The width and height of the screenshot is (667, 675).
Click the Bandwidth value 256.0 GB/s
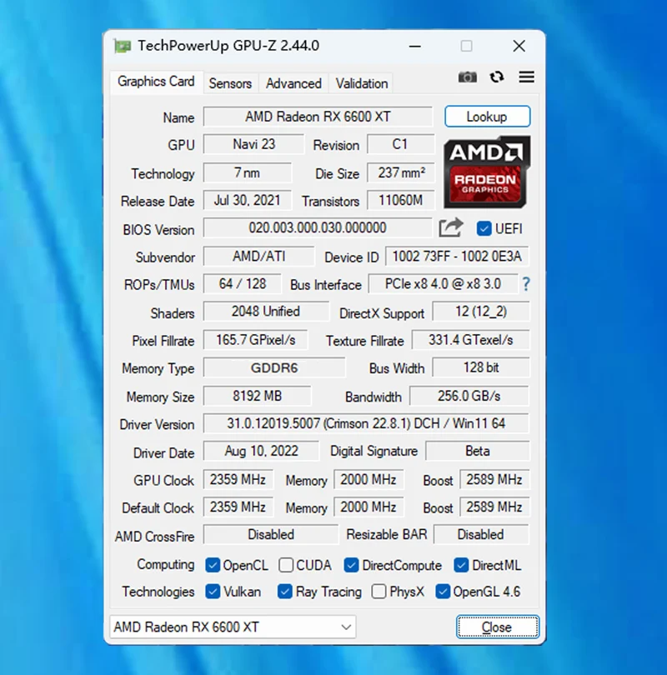469,396
